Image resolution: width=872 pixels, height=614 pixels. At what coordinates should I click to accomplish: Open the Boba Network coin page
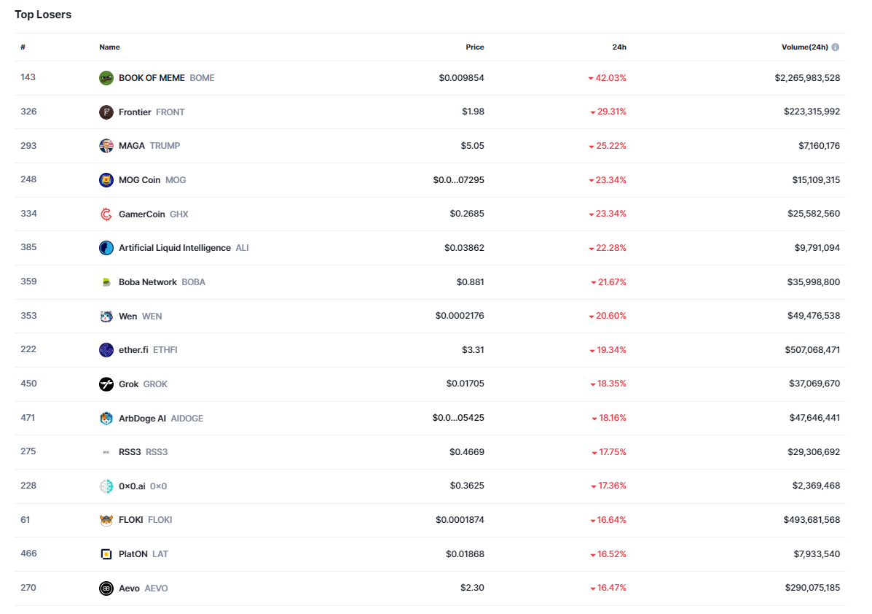(x=148, y=282)
